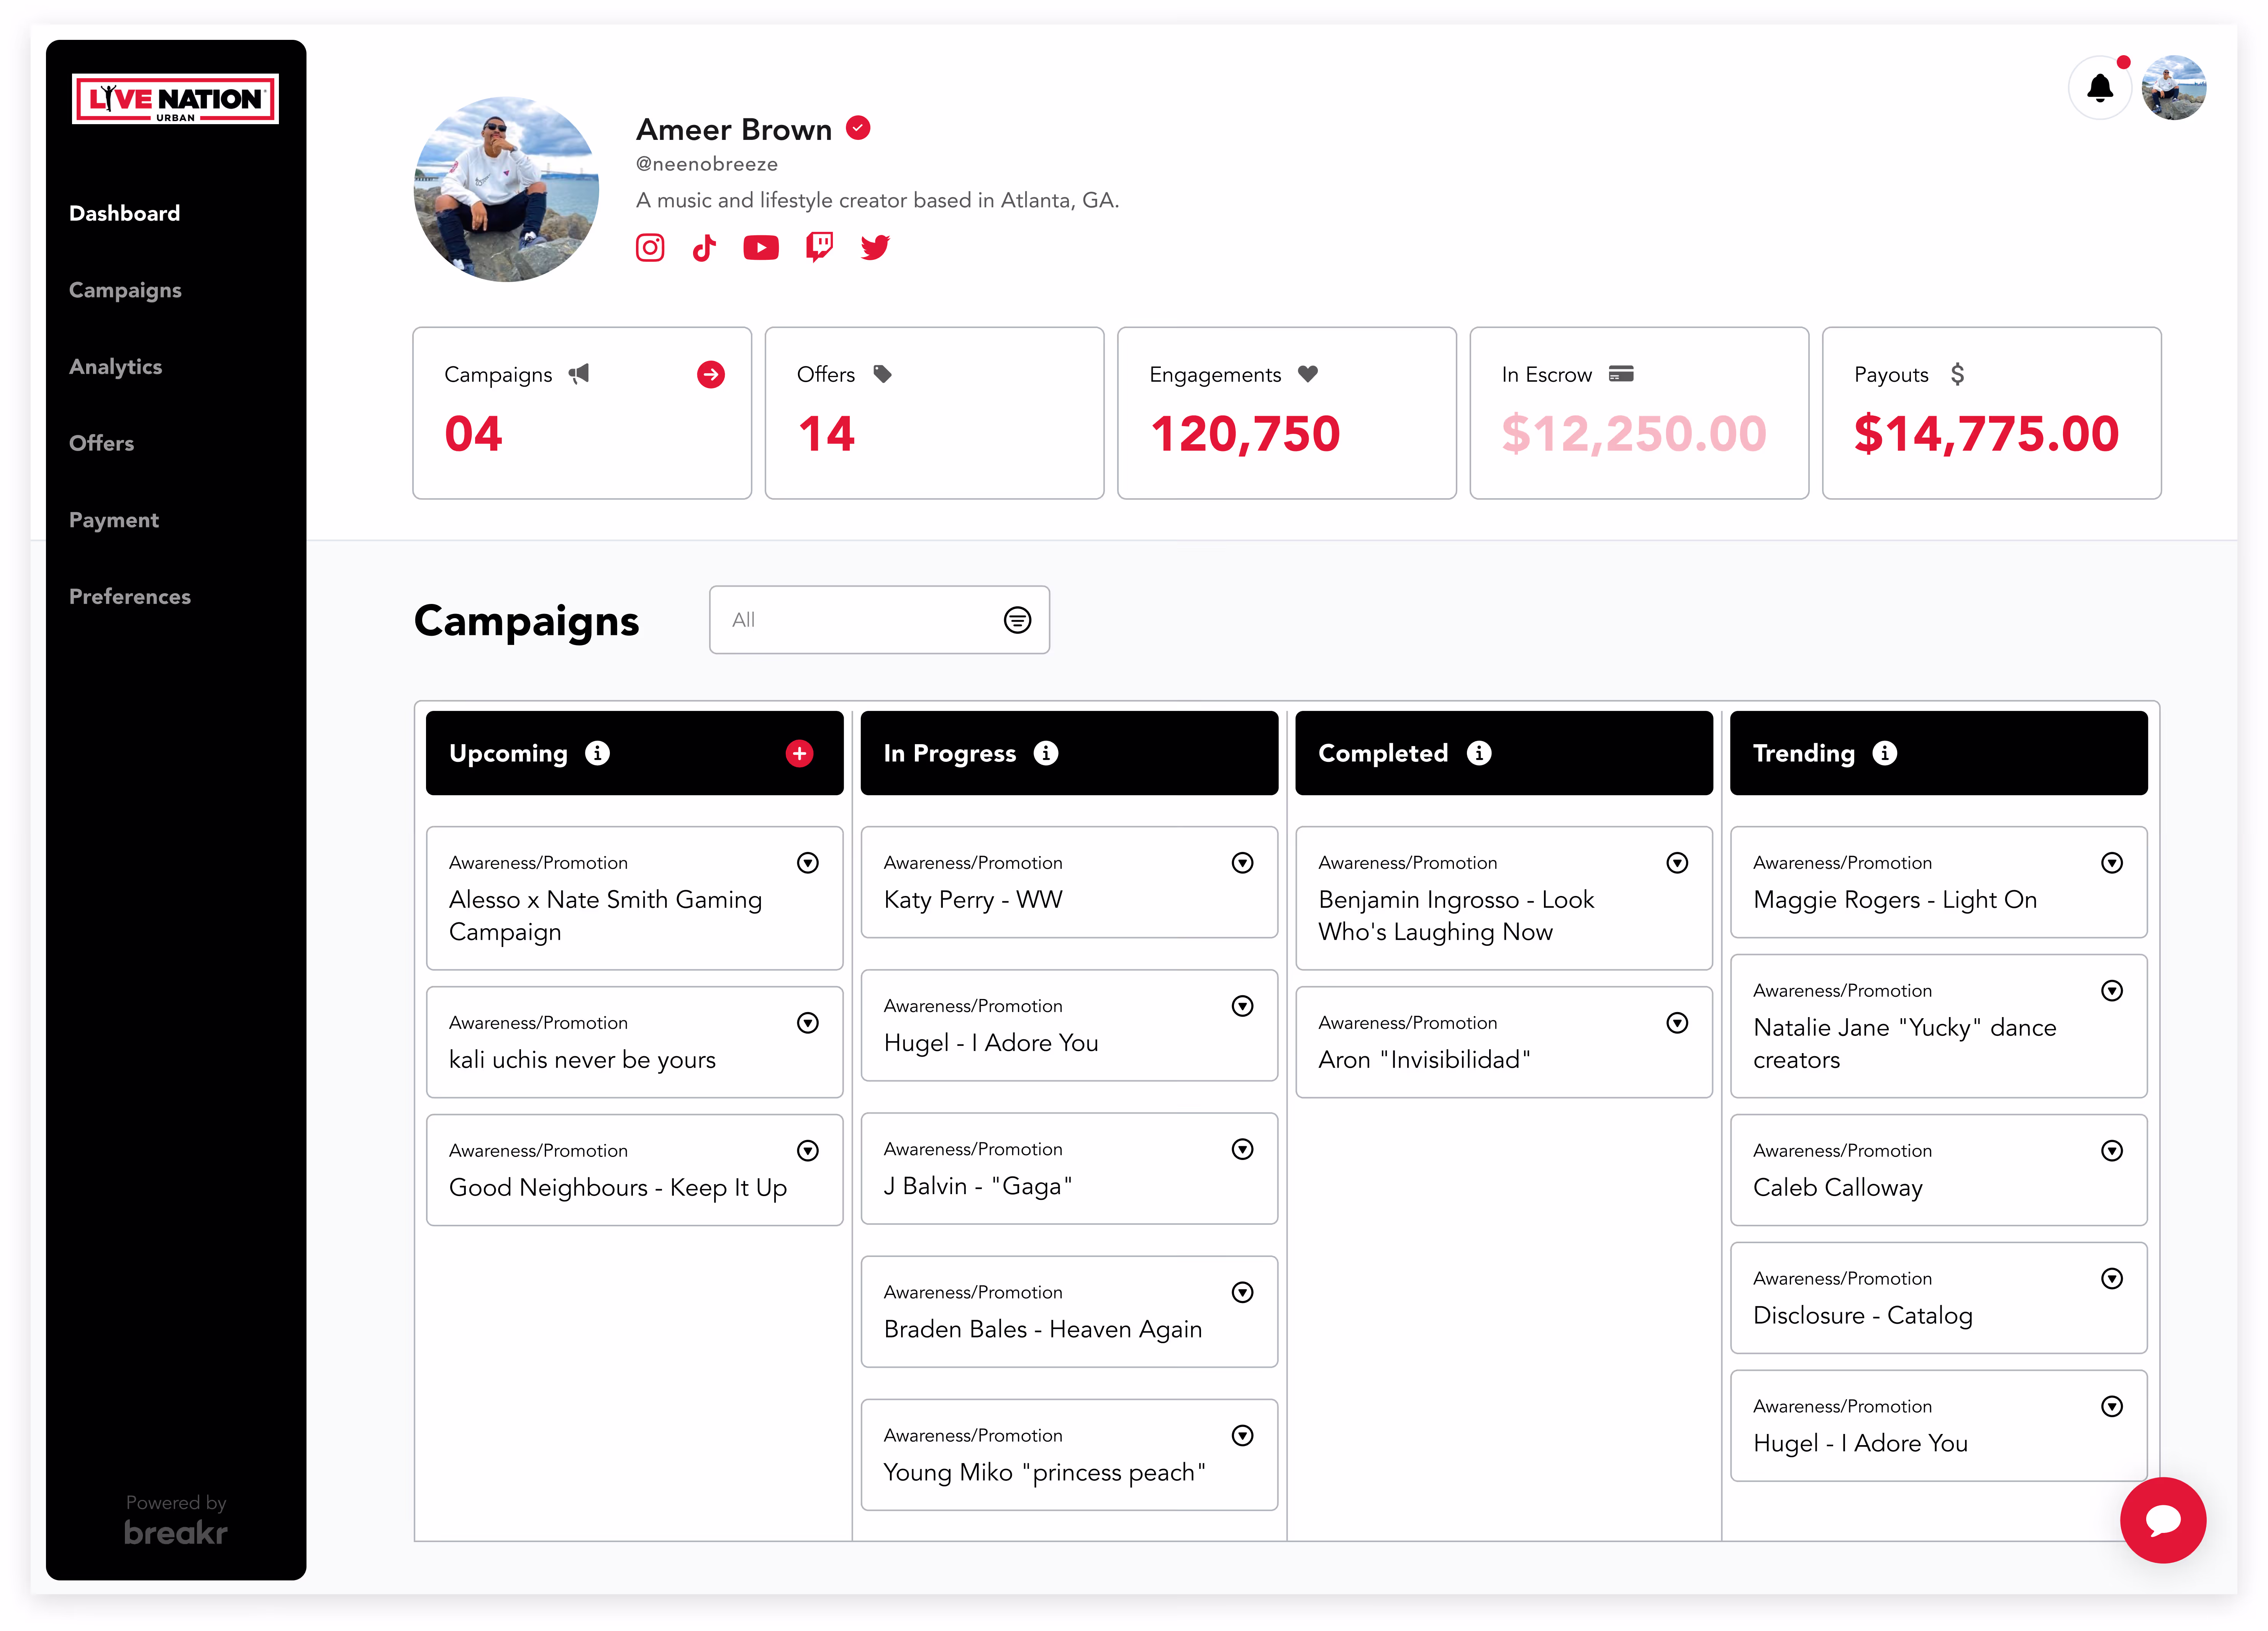Click Ameer Brown's large profile photo
Image resolution: width=2268 pixels, height=1631 pixels.
tap(507, 189)
